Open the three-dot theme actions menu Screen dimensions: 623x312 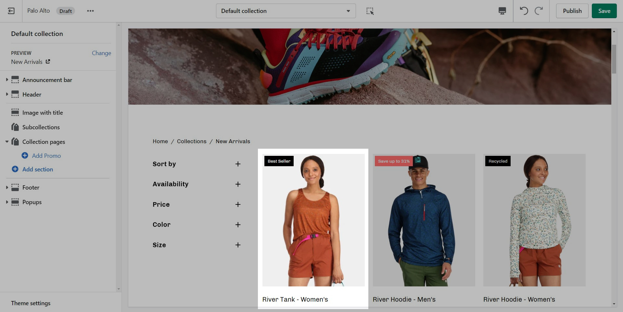90,11
